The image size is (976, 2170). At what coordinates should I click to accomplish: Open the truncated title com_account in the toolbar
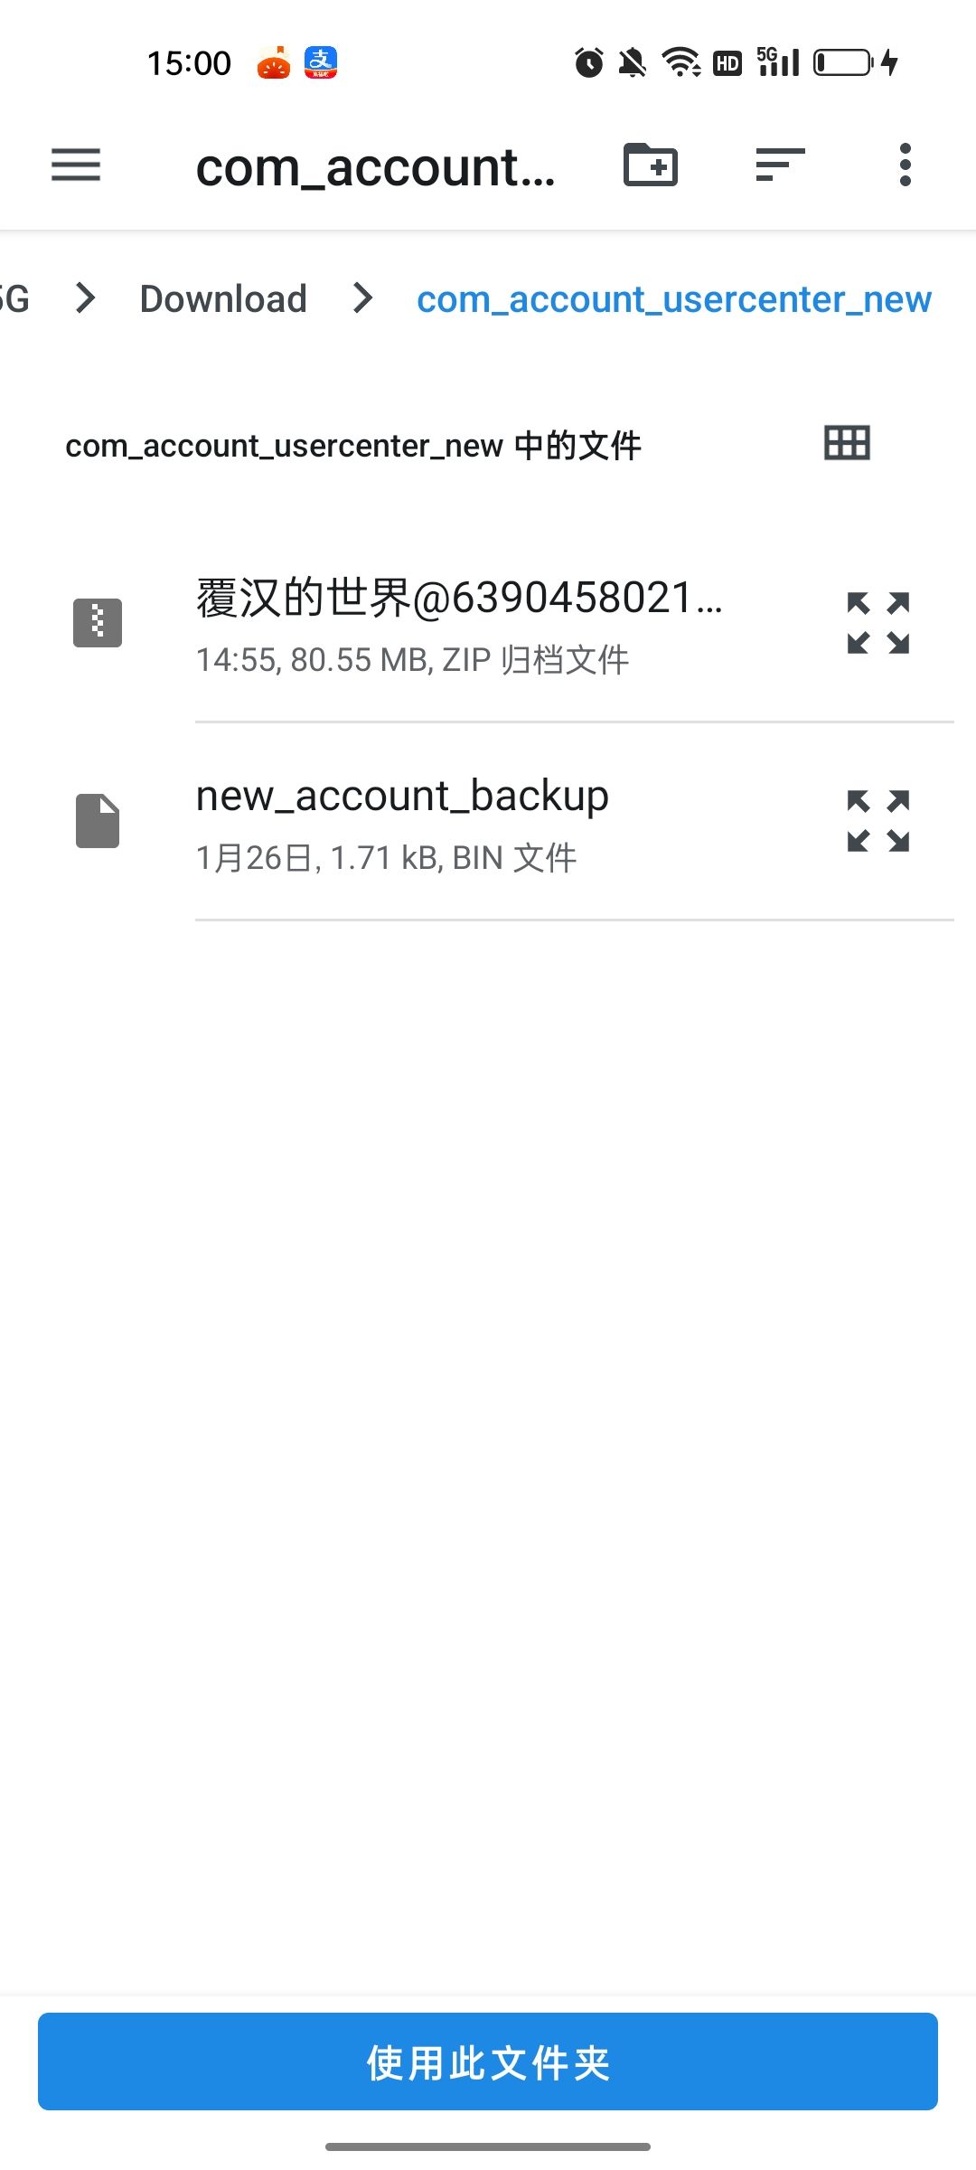377,166
